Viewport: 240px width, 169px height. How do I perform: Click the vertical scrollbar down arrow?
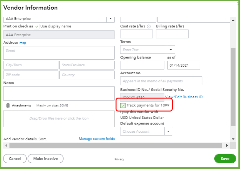(233, 139)
